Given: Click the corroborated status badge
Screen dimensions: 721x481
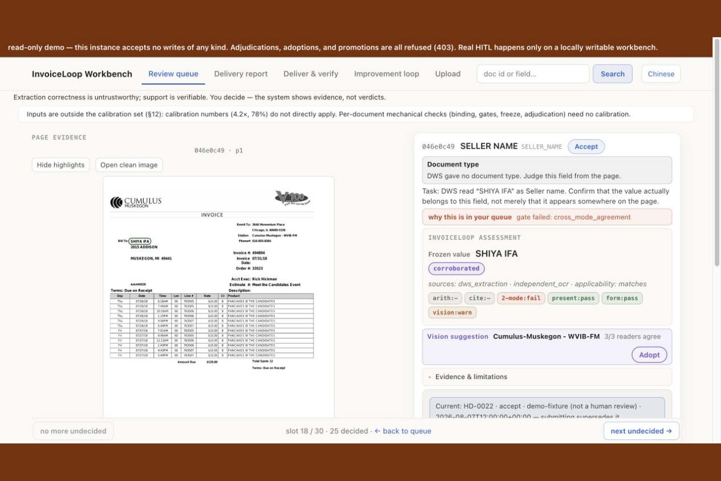Looking at the screenshot, I should coord(456,268).
